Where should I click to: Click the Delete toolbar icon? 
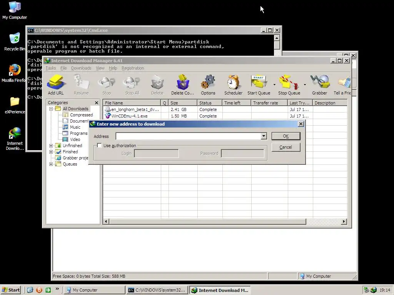[x=157, y=85]
